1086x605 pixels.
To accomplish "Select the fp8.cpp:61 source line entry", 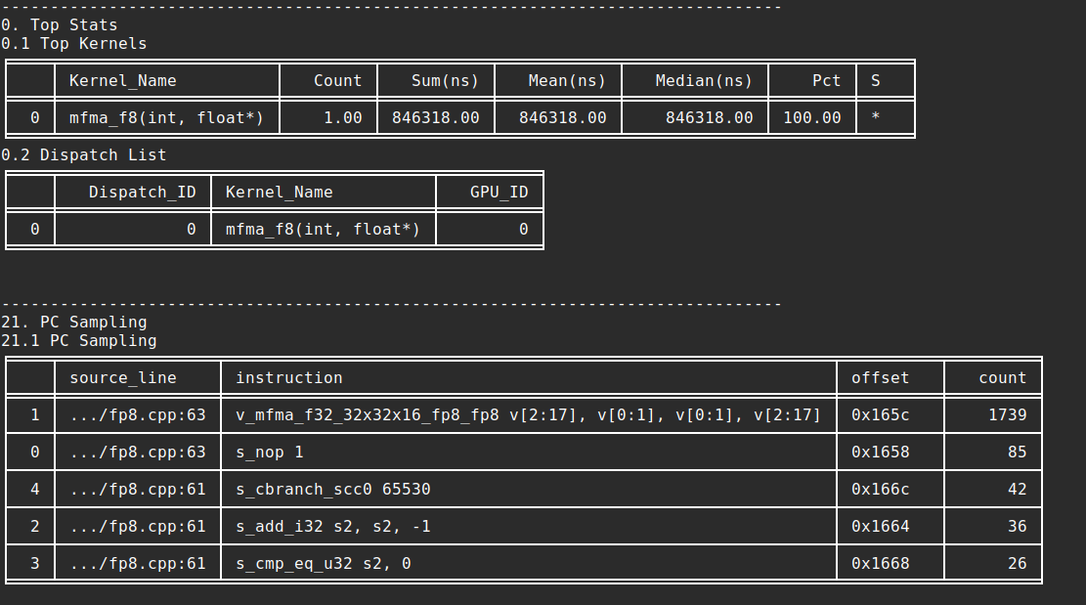I will 138,489.
